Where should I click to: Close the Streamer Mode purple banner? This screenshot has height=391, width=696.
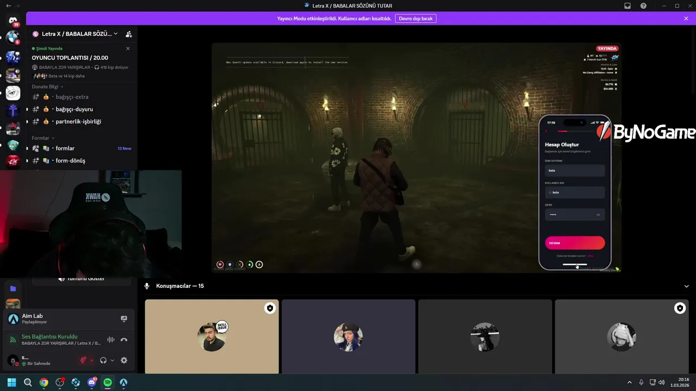(686, 18)
